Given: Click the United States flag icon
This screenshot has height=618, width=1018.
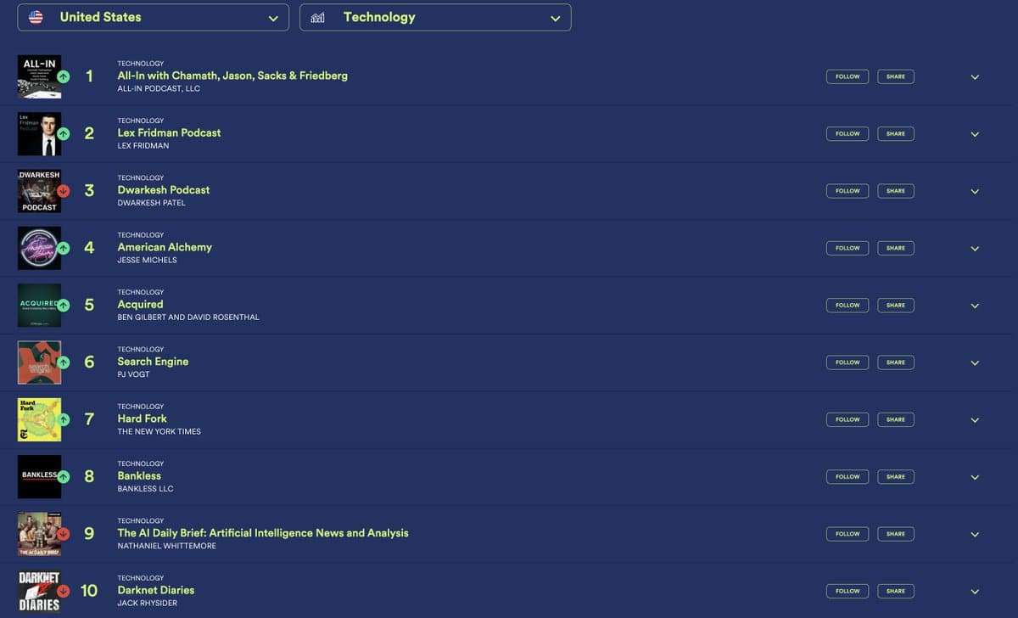Looking at the screenshot, I should [36, 17].
